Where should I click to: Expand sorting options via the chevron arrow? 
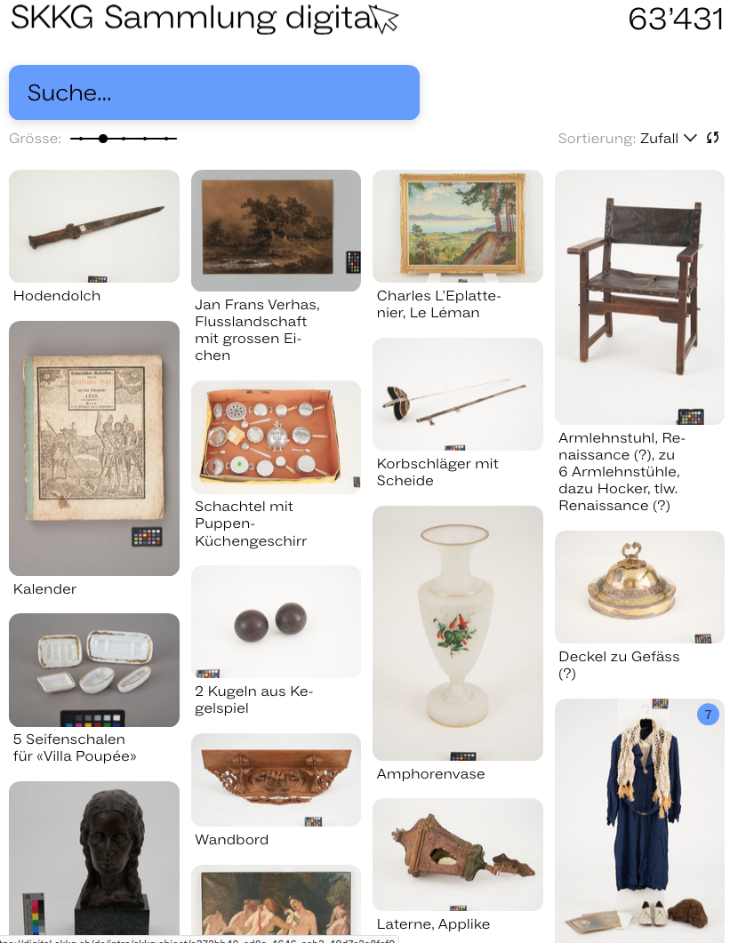coord(691,139)
